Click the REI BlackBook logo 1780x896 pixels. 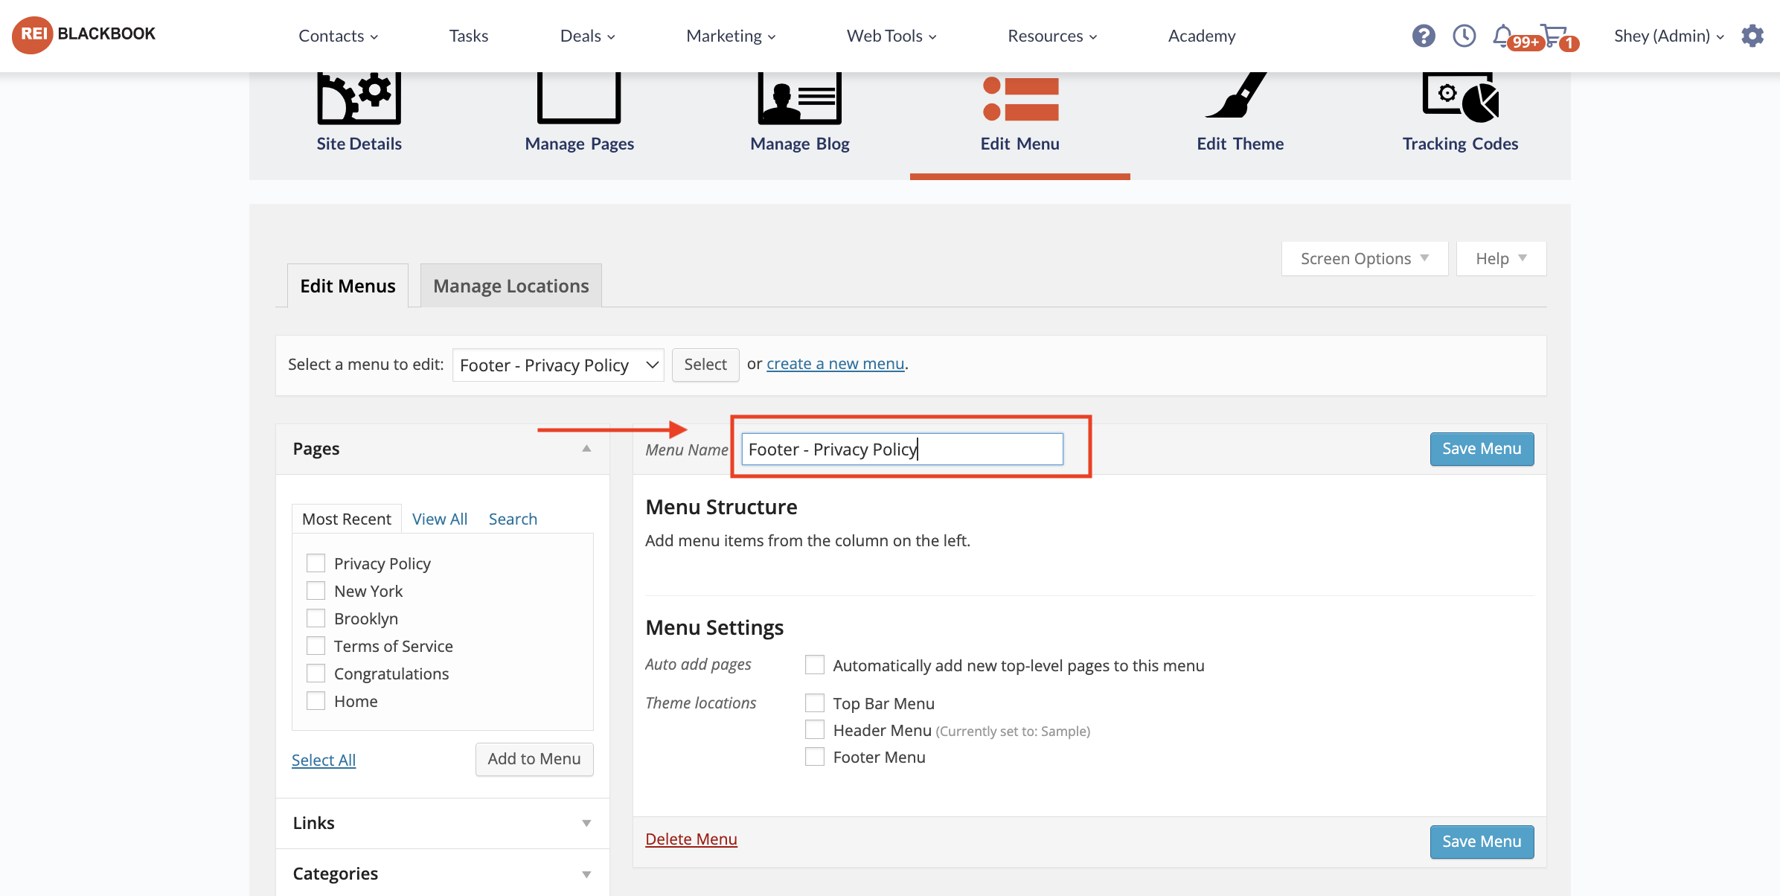(84, 34)
